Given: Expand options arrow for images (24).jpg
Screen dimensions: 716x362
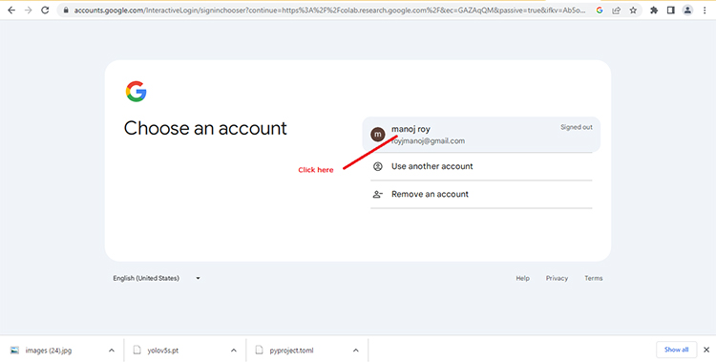Looking at the screenshot, I should pos(112,351).
